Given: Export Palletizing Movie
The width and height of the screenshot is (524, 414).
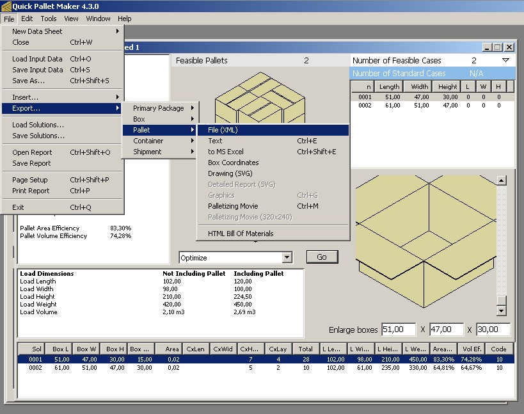Looking at the screenshot, I should (x=273, y=206).
